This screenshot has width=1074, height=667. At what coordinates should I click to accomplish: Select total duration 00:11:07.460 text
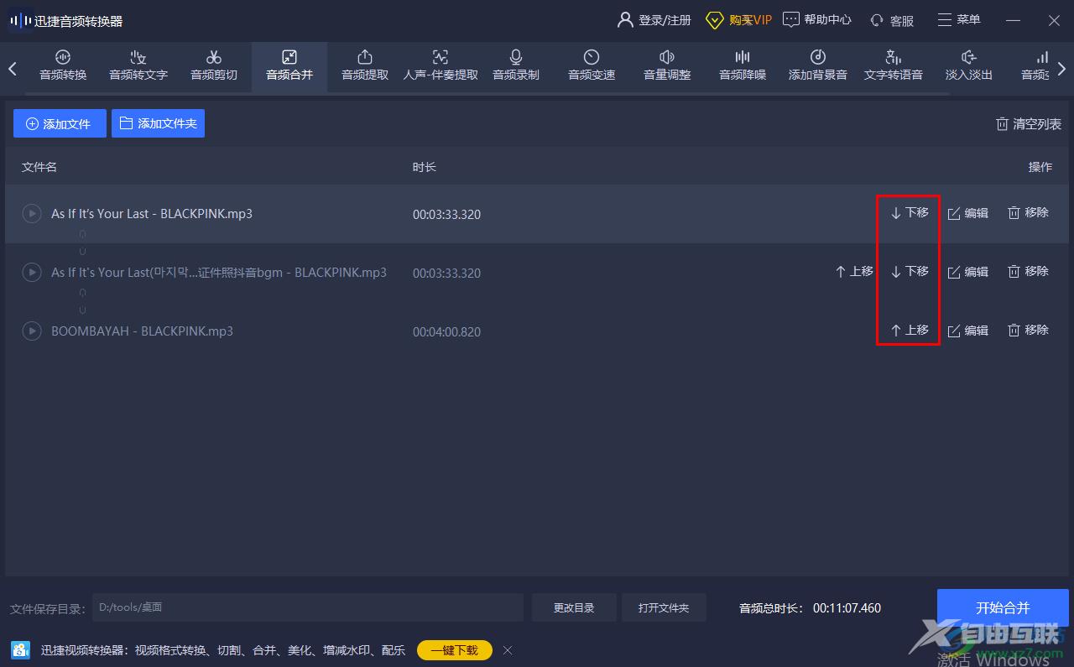[847, 608]
